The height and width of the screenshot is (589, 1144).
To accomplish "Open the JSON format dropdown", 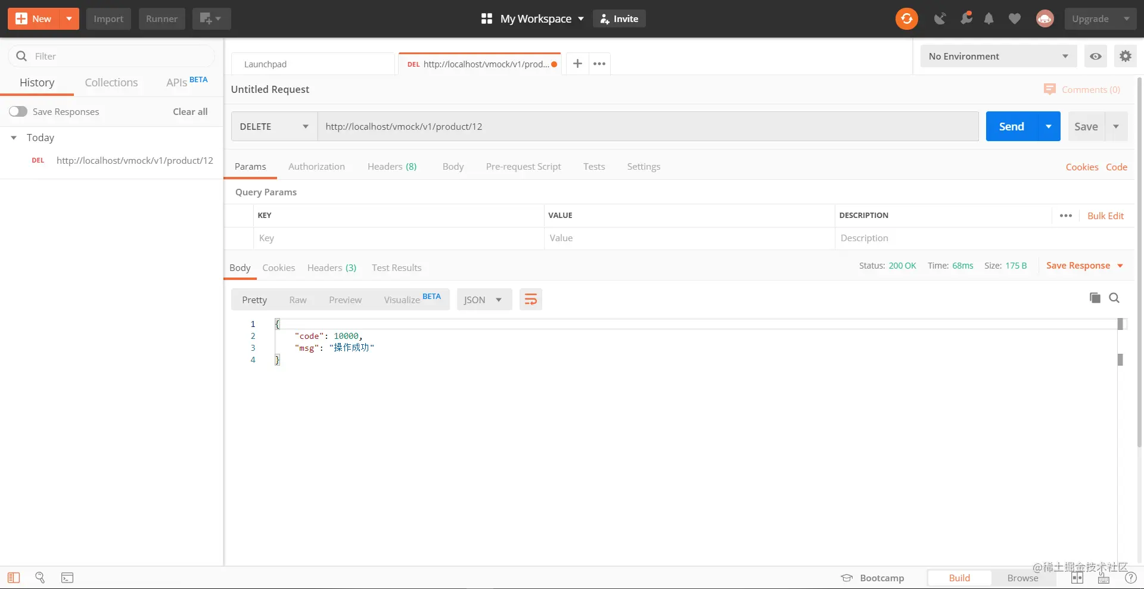I will point(484,300).
